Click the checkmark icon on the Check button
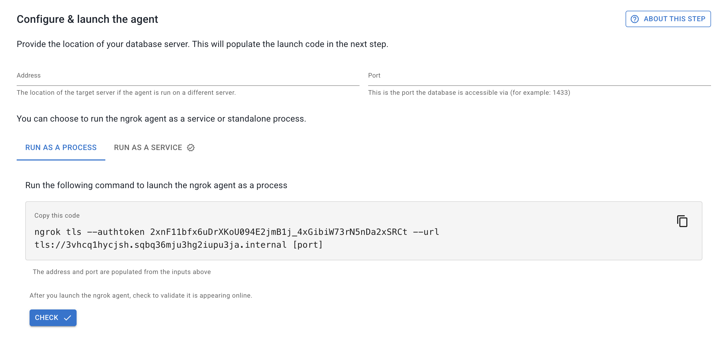The height and width of the screenshot is (343, 725). (x=67, y=318)
